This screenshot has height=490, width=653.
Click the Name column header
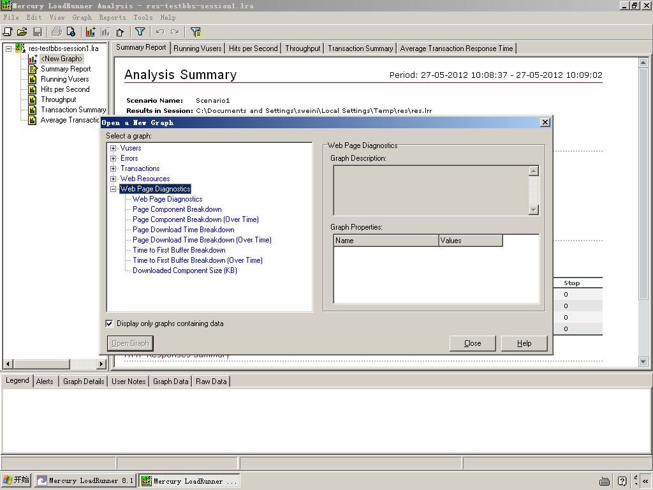386,241
